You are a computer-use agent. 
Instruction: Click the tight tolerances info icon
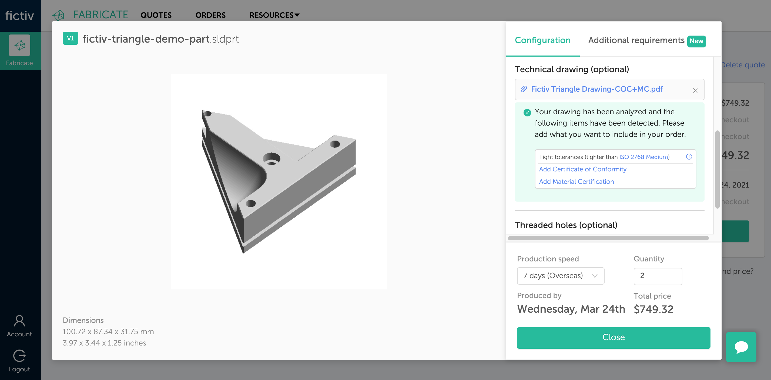coord(689,157)
